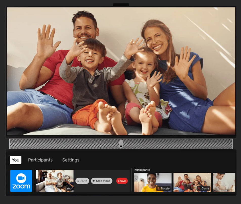Open the Settings tab

pyautogui.click(x=71, y=160)
